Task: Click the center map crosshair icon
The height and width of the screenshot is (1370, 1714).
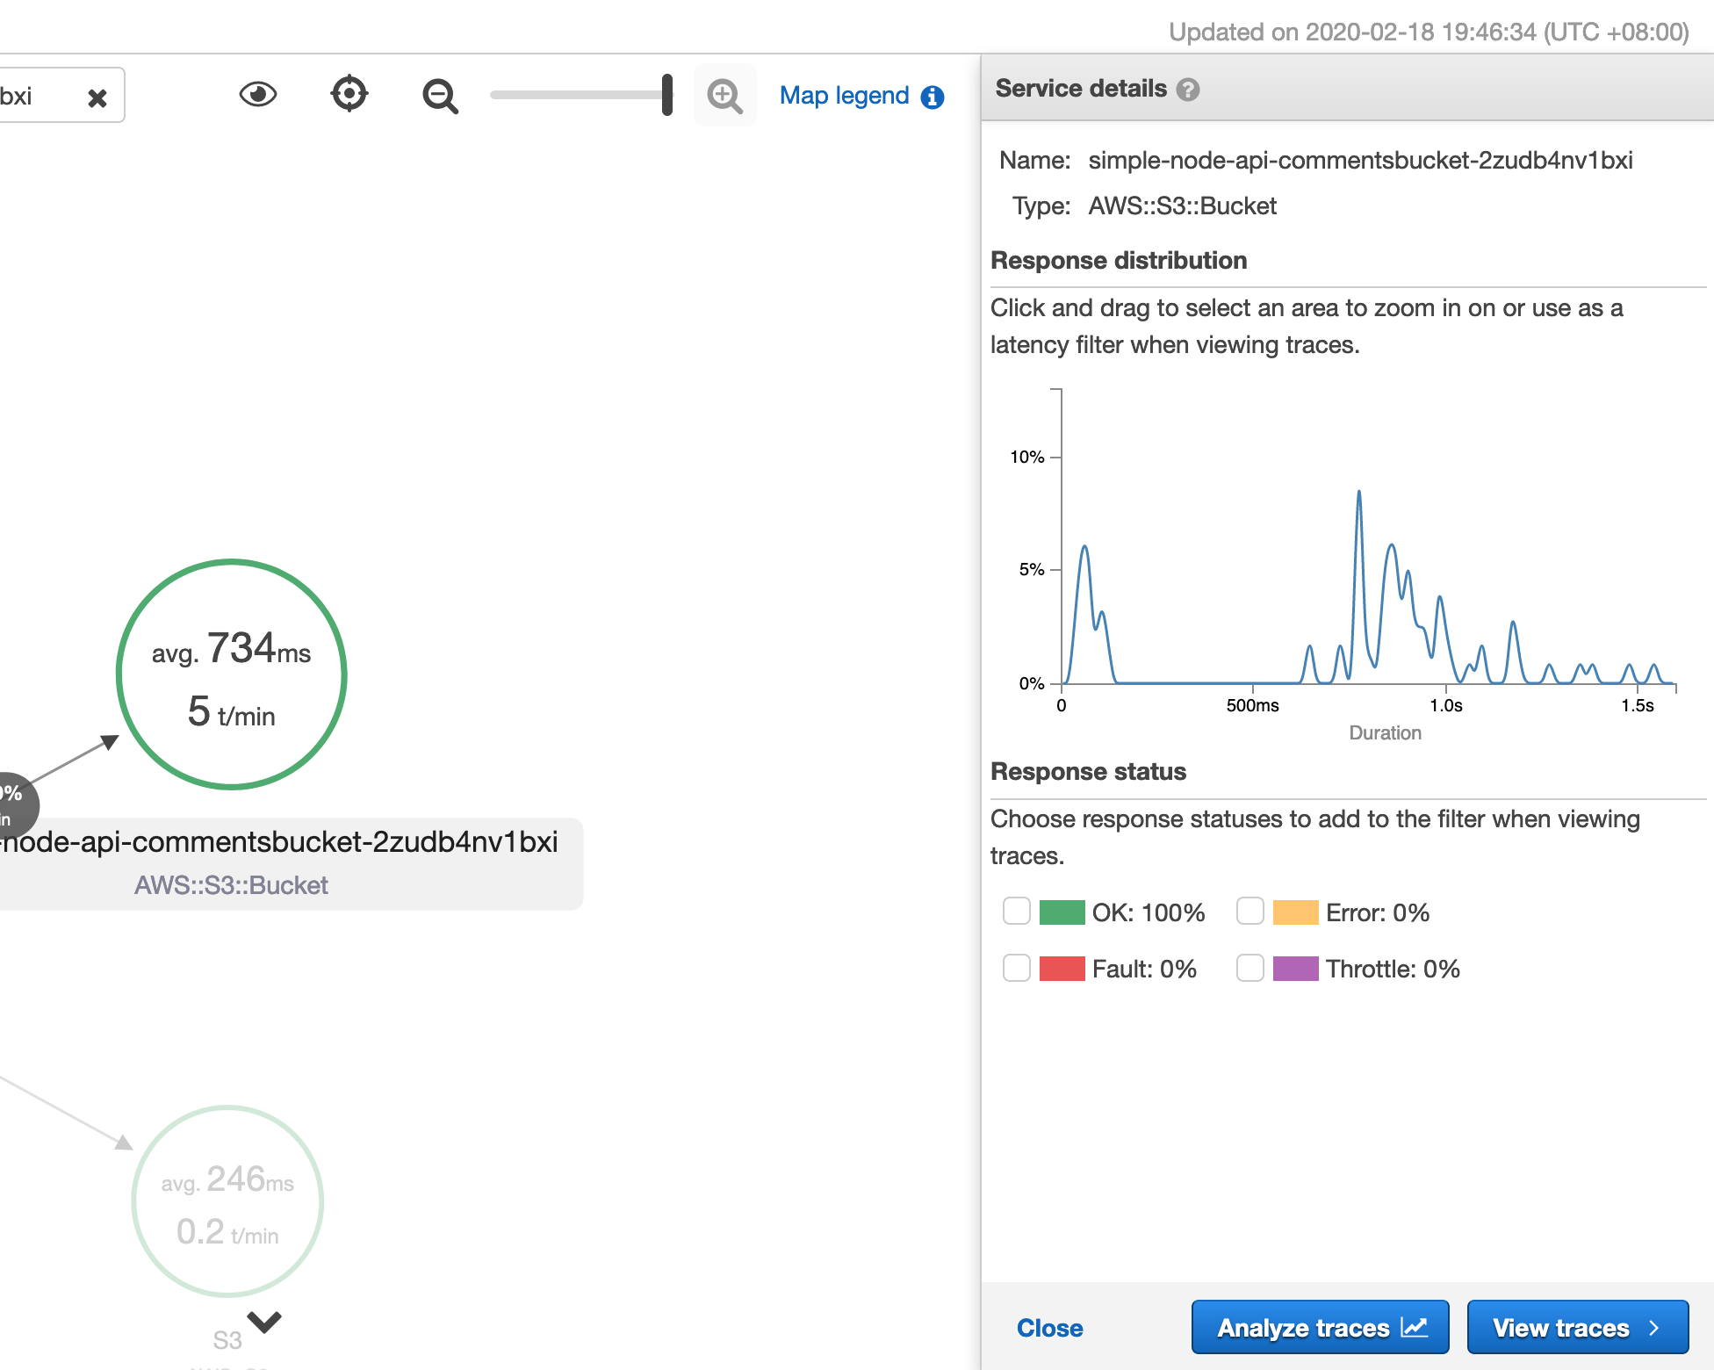Action: tap(349, 94)
